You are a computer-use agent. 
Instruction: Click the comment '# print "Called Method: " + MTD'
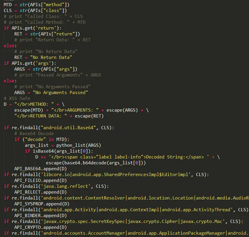[45, 22]
